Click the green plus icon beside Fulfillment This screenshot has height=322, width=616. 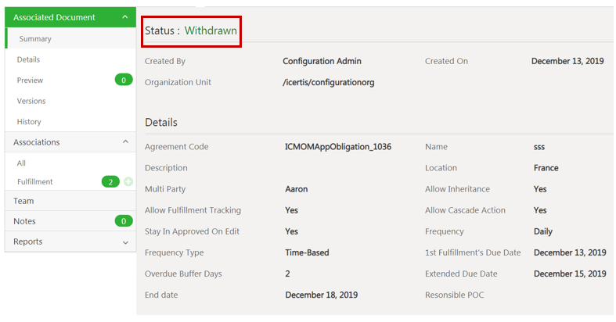pyautogui.click(x=128, y=182)
